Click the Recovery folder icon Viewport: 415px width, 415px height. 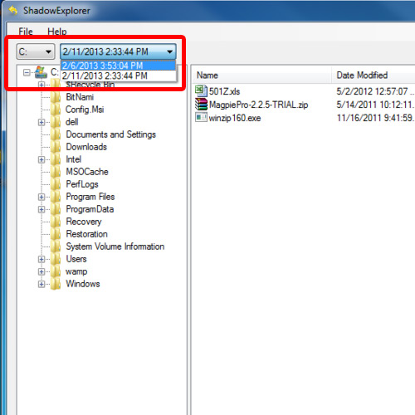(56, 222)
